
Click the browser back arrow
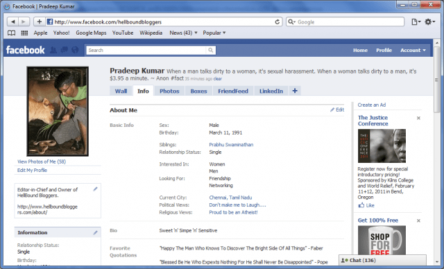tap(12, 21)
